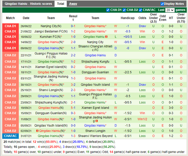This screenshot has height=156, width=188.
Task: Click red card icon in 18/06/22 row
Action: click(107, 37)
